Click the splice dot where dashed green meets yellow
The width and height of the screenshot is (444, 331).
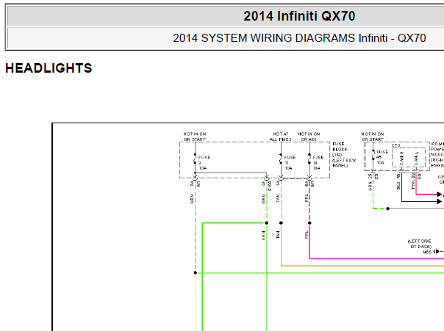[195, 273]
